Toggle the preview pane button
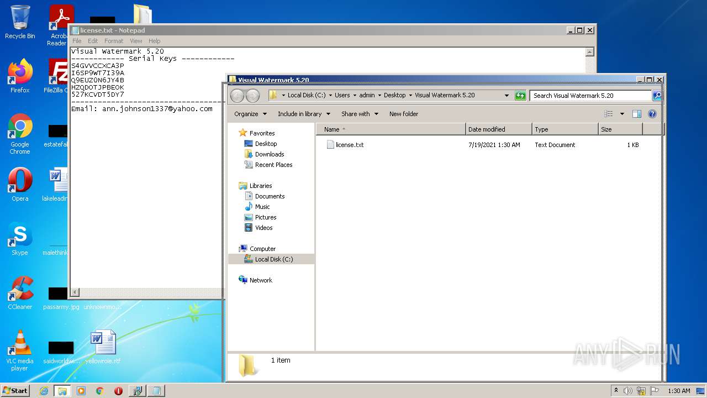 (x=636, y=114)
